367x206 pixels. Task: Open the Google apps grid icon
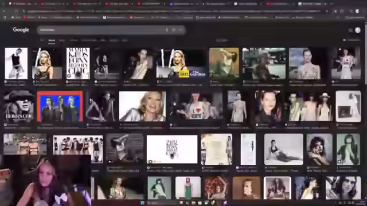point(350,30)
